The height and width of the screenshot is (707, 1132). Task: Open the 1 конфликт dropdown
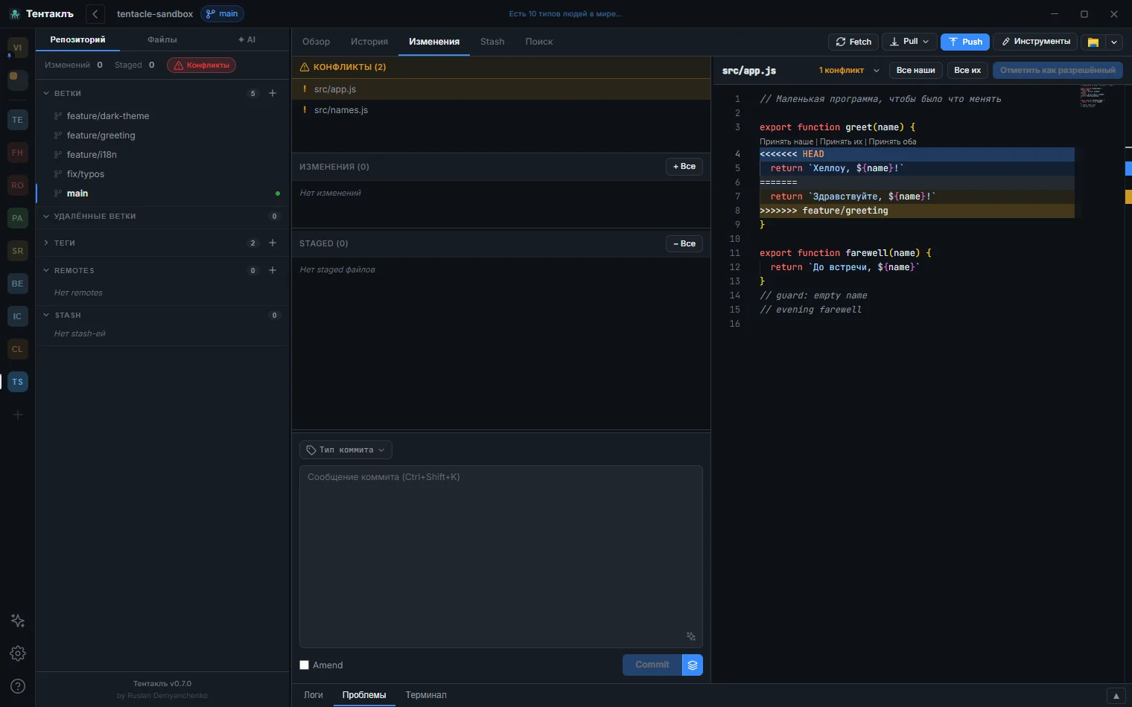pos(849,70)
